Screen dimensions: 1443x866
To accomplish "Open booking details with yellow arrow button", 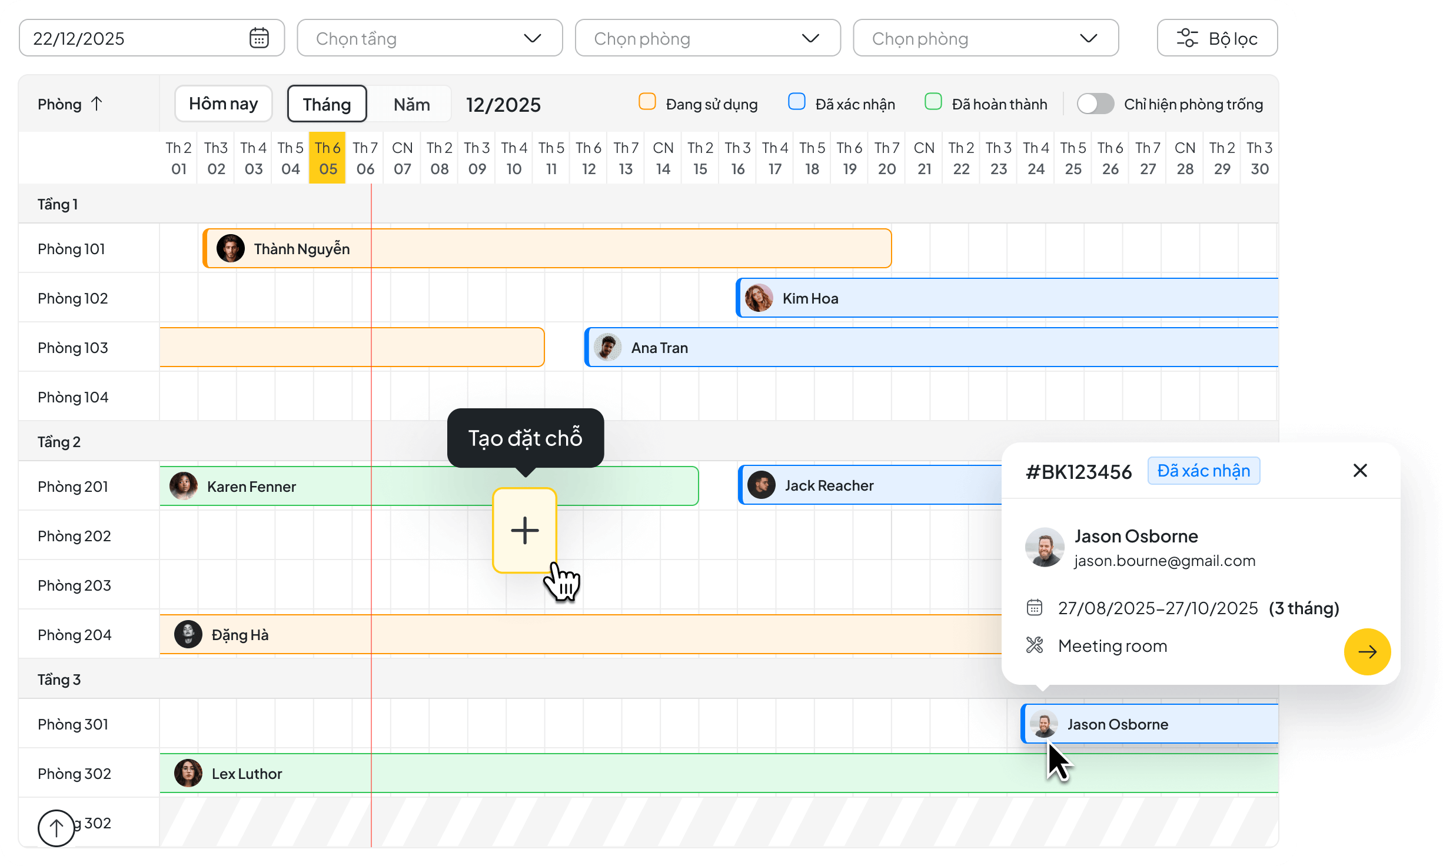I will tap(1367, 651).
